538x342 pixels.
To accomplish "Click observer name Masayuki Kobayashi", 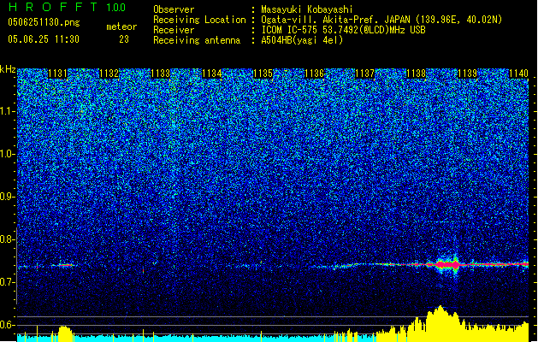I will point(307,9).
